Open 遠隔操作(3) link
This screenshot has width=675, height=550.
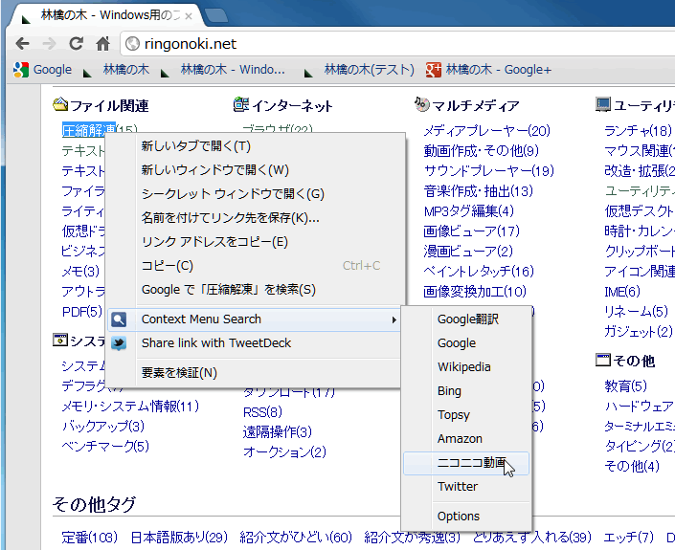278,432
